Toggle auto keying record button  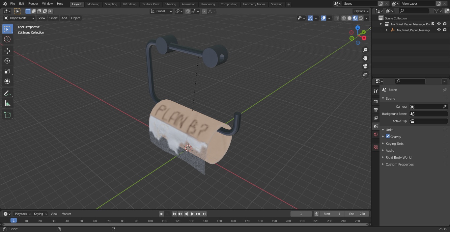tap(161, 214)
